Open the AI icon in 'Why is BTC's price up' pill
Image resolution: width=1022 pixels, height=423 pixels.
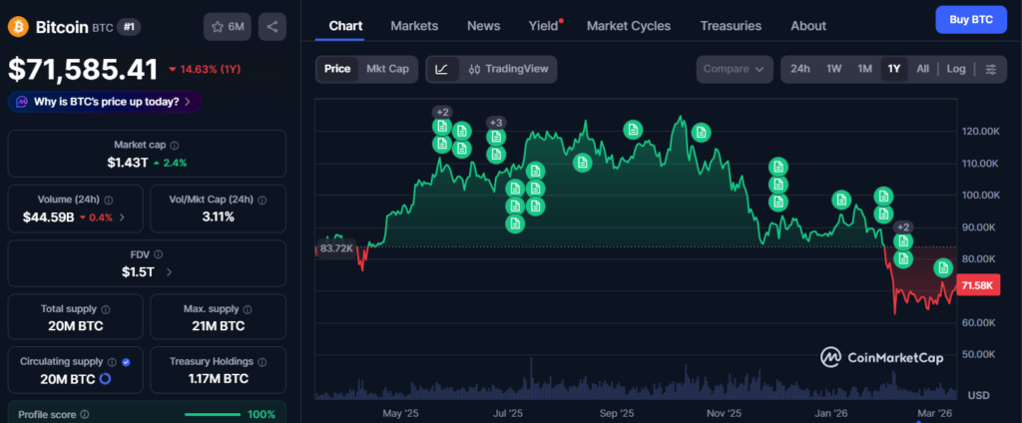pos(22,102)
